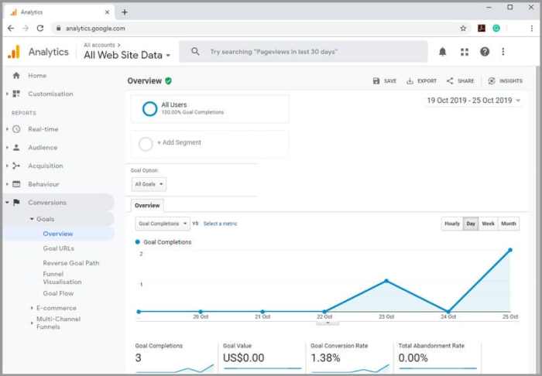Bookmark page with star icon
Viewport: 542px width, 376px height.
pos(463,29)
